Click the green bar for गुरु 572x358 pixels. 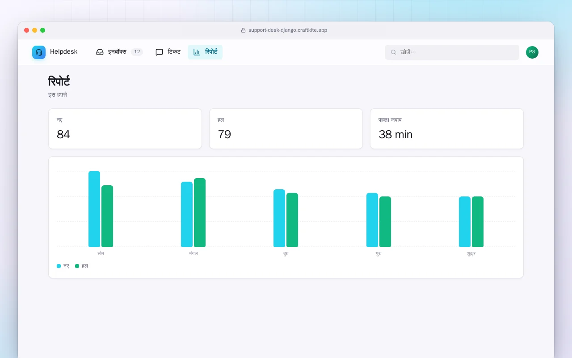point(385,222)
